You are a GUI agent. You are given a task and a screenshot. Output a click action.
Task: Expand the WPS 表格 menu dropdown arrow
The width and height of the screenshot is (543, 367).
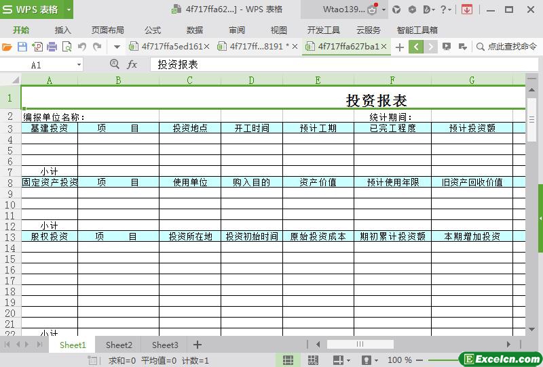69,9
